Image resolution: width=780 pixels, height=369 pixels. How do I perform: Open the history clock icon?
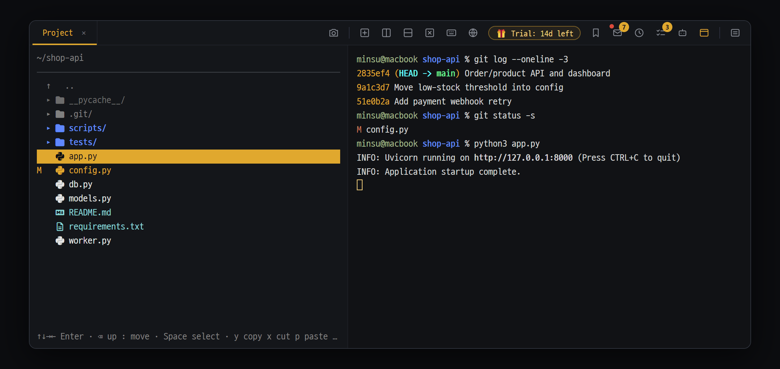639,33
